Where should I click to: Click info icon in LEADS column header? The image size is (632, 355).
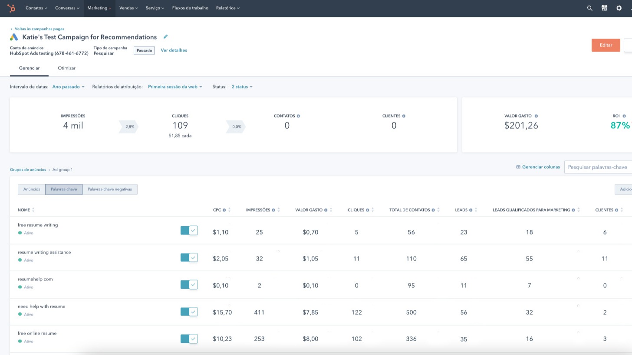[x=471, y=210]
